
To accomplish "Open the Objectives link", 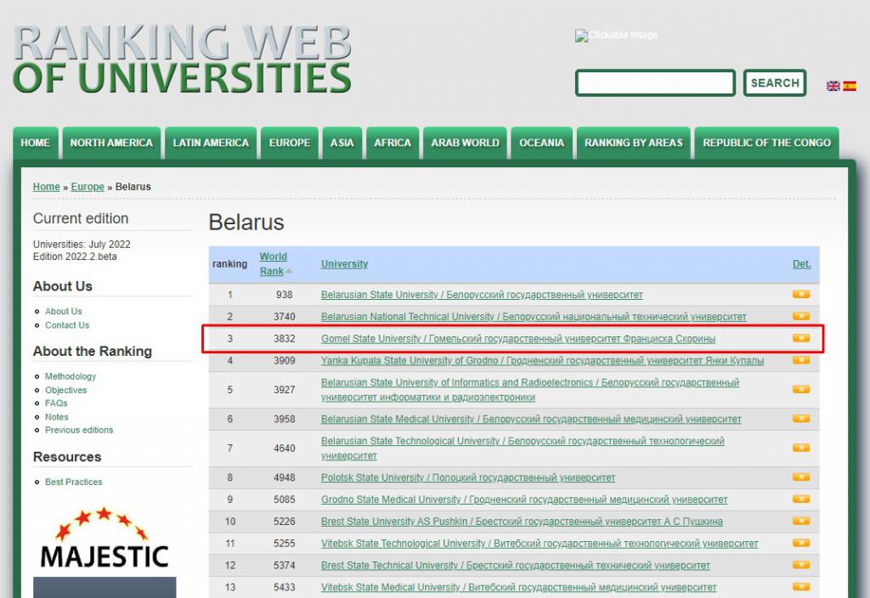I will (x=65, y=390).
